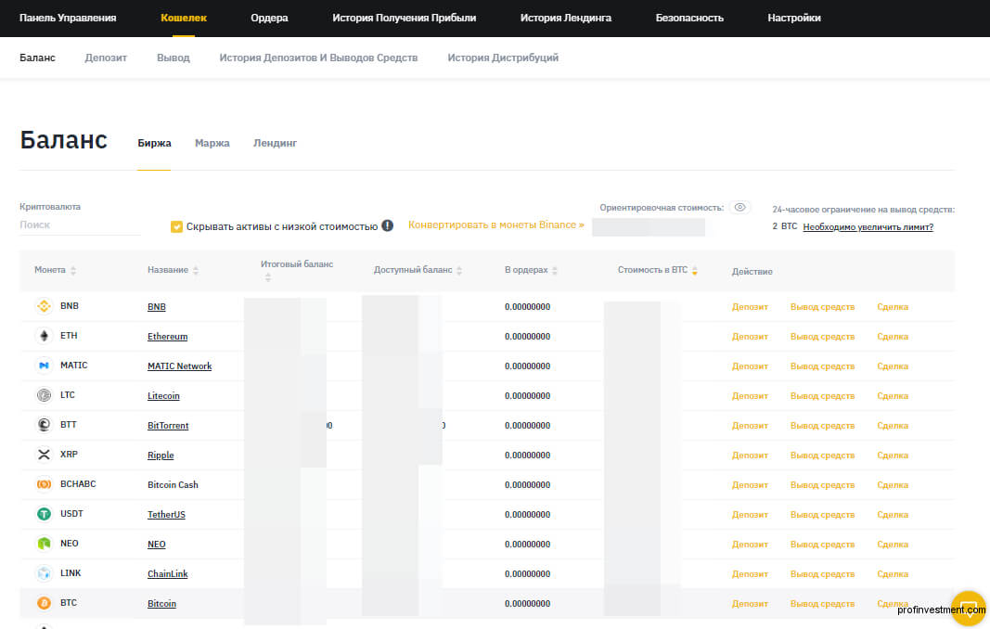Click Депозит for LTC row
The image size is (990, 629).
[x=750, y=396]
